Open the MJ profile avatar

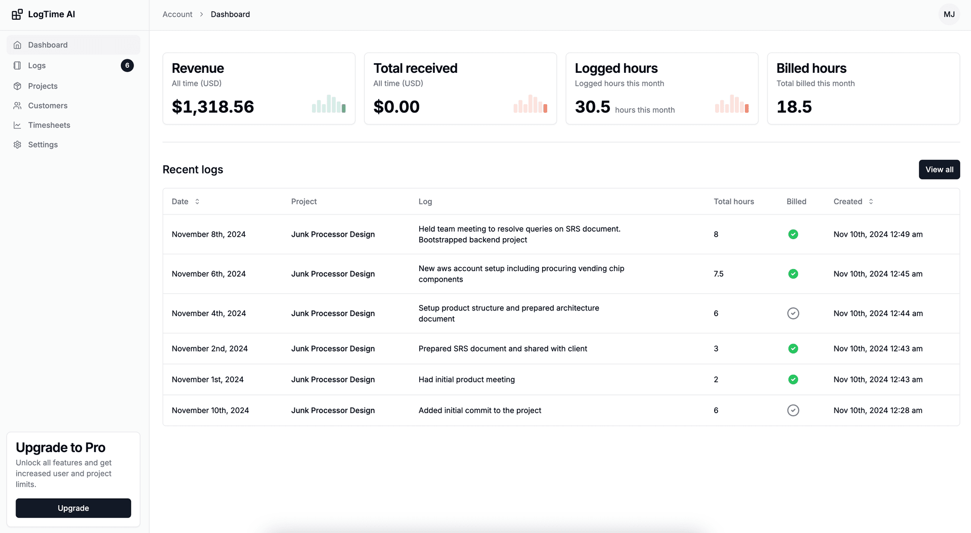[949, 14]
